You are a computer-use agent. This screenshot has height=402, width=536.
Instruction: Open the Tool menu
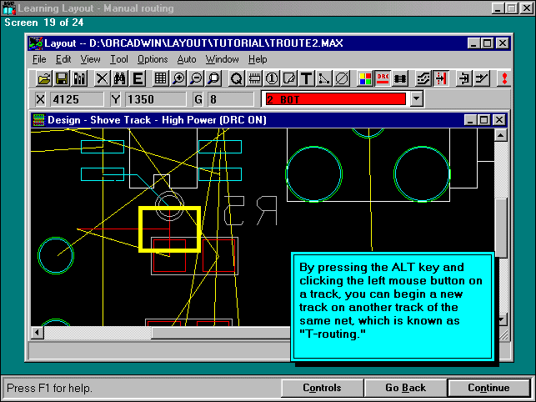119,59
